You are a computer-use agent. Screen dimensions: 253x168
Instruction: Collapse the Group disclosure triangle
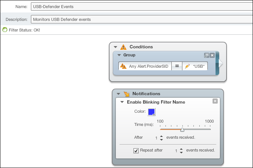(x=119, y=55)
